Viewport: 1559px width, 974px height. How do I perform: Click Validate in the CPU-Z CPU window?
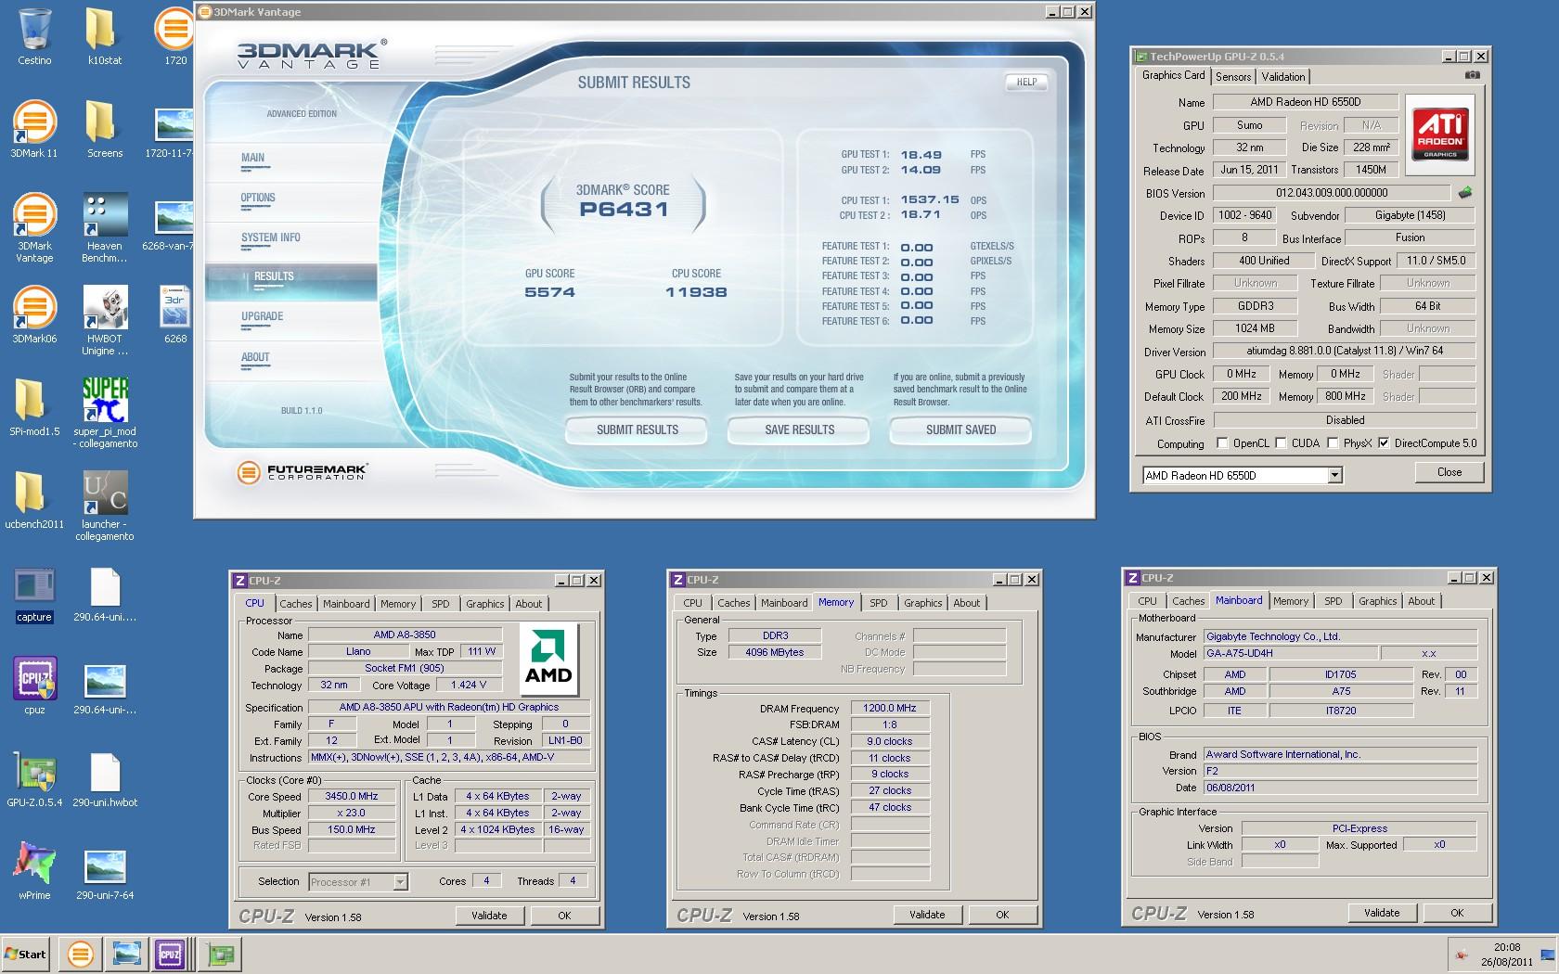tap(489, 916)
